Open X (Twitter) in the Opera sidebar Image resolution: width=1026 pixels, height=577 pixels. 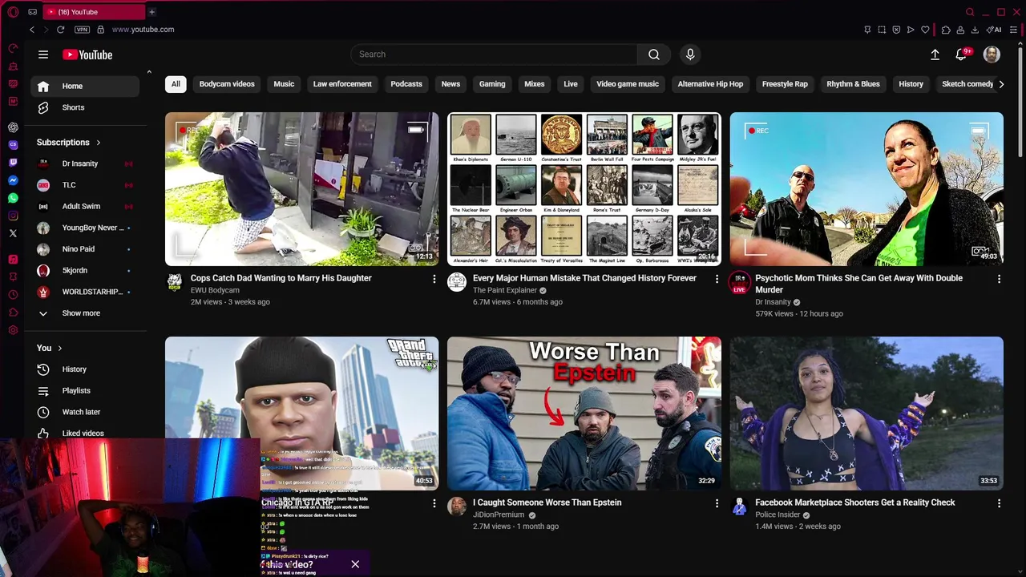(x=13, y=233)
